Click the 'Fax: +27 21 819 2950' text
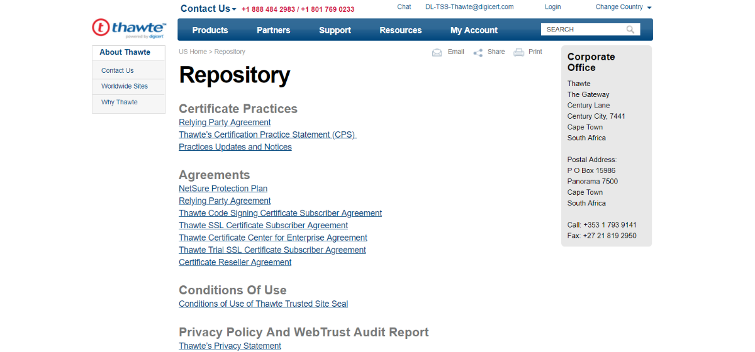 (601, 236)
